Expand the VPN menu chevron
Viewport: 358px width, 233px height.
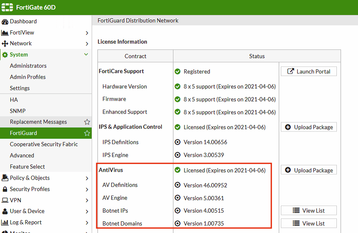(87, 200)
